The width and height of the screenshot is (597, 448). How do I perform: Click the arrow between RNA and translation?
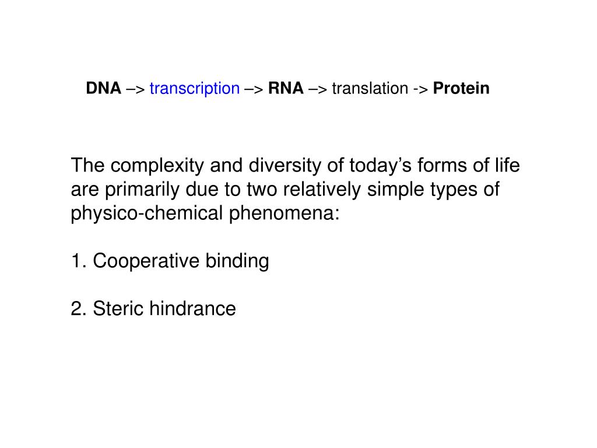pos(318,89)
